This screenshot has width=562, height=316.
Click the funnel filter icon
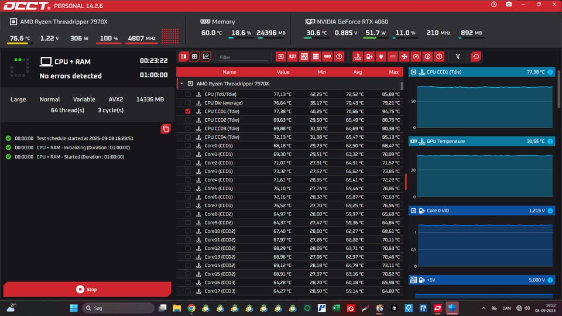tap(458, 57)
